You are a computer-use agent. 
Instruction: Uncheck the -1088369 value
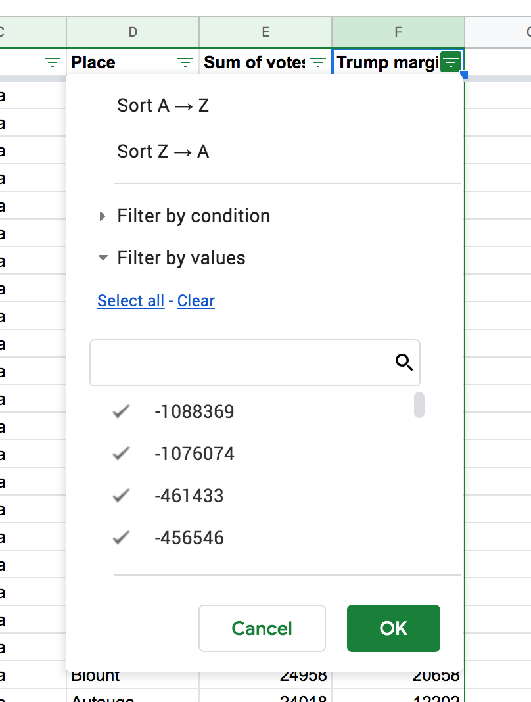point(121,412)
